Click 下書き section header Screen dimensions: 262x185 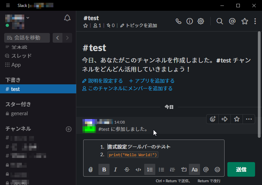[13, 80]
